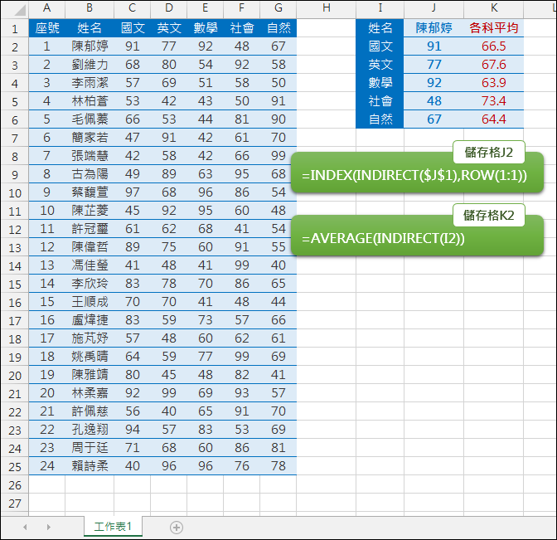The height and width of the screenshot is (540, 557).
Task: Click the 國文 header cell in column C
Action: click(133, 27)
